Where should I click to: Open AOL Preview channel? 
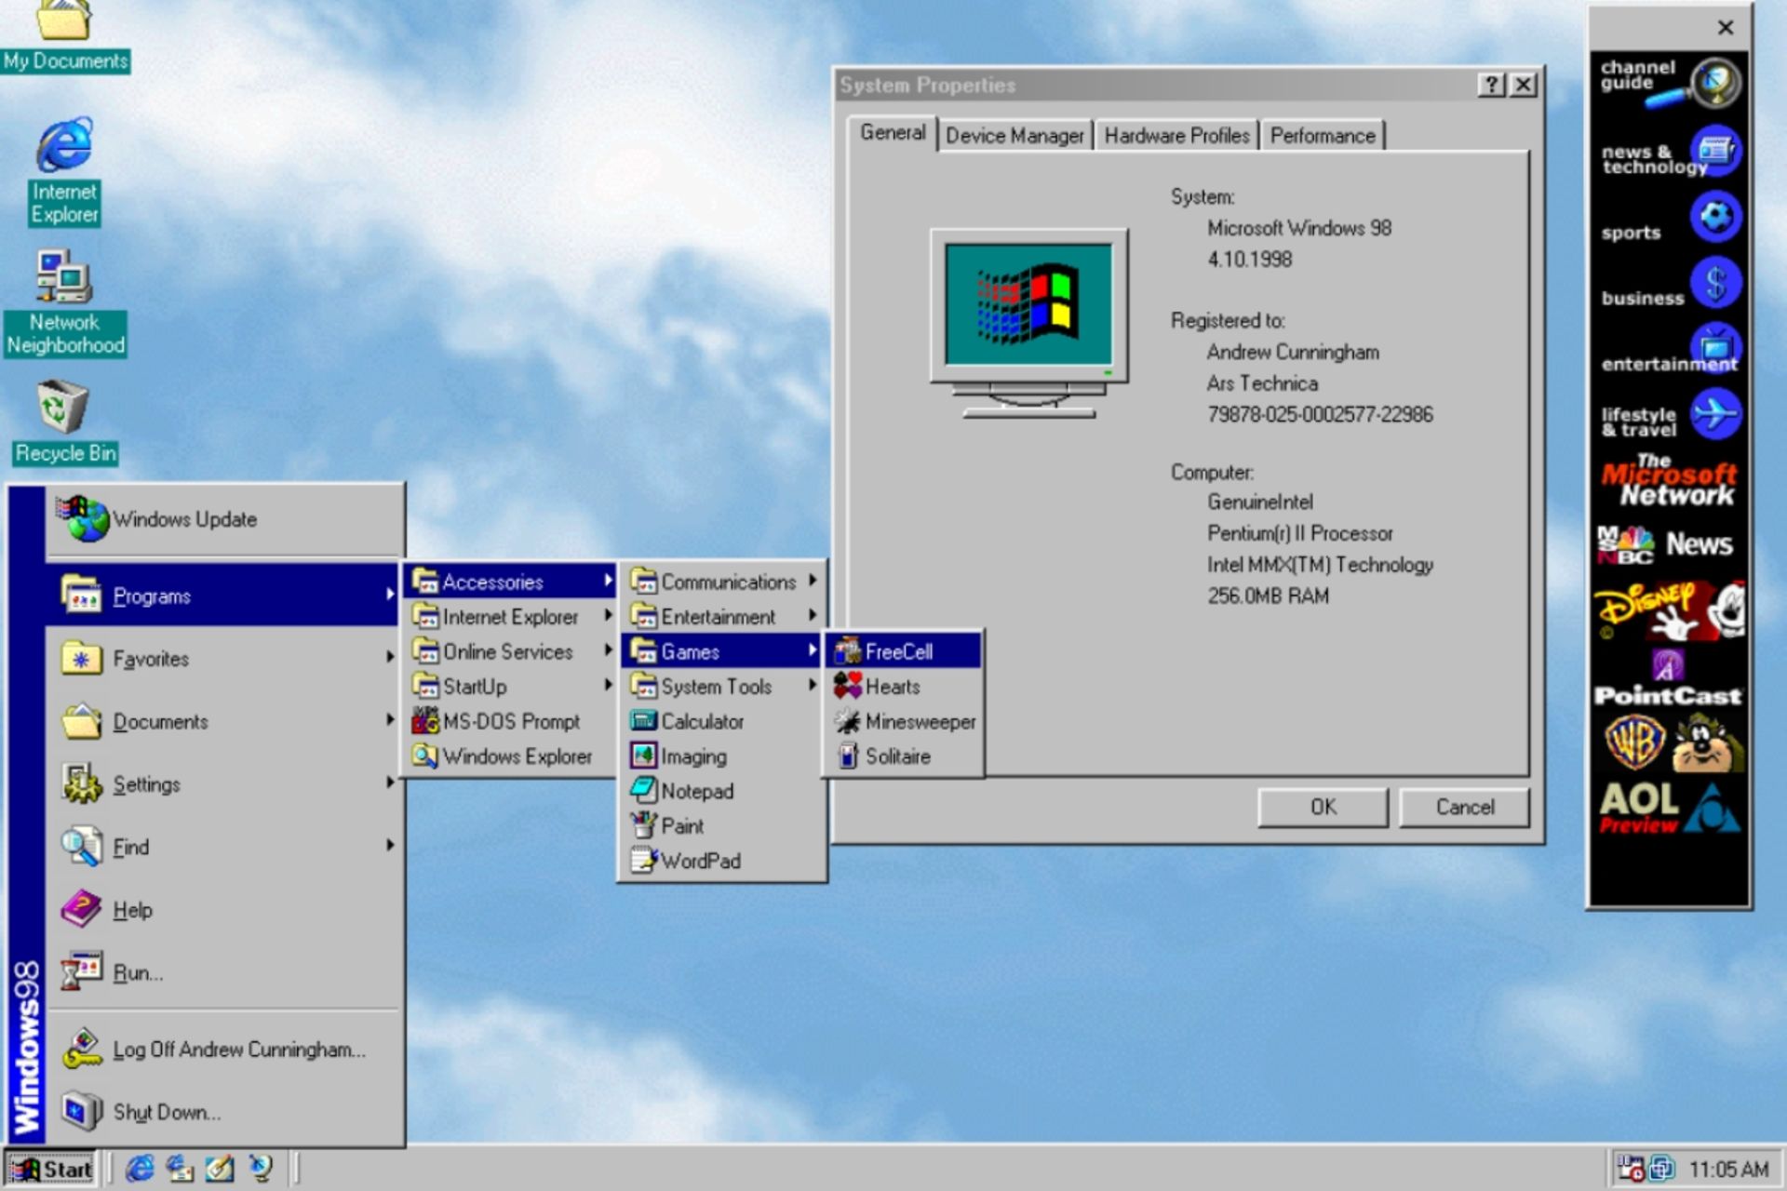click(1670, 808)
